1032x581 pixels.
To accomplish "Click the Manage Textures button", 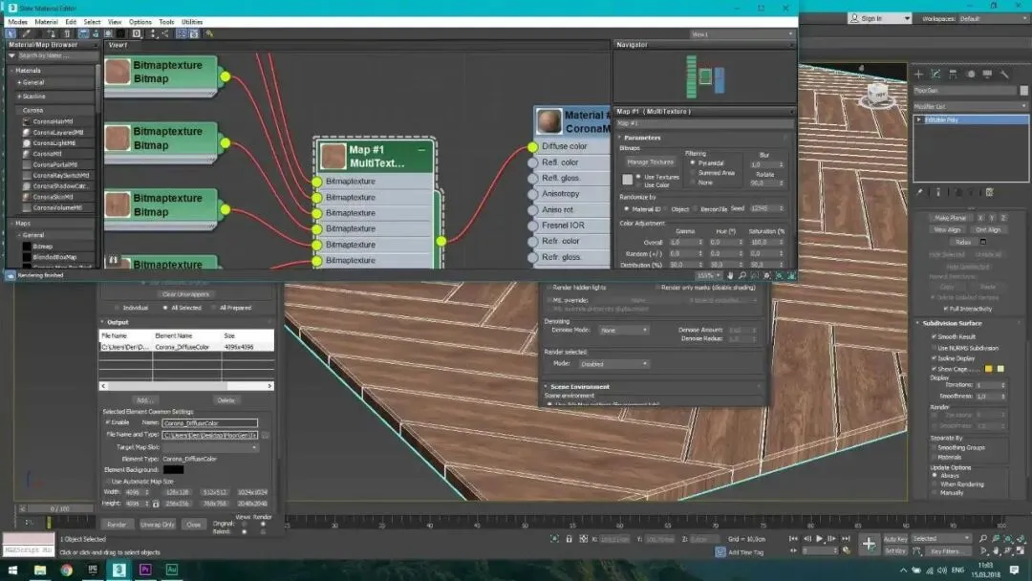I will click(x=651, y=161).
